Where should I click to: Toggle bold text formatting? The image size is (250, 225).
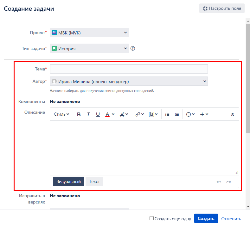79,114
